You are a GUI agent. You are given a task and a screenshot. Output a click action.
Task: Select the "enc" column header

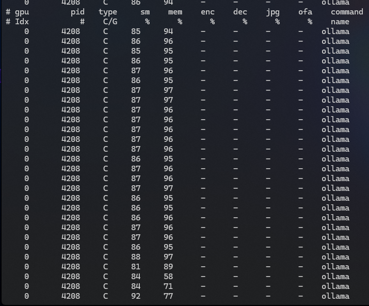coord(207,12)
